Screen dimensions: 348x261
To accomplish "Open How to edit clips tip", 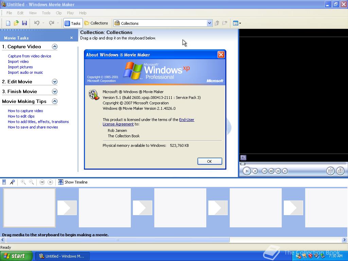I will pyautogui.click(x=21, y=116).
